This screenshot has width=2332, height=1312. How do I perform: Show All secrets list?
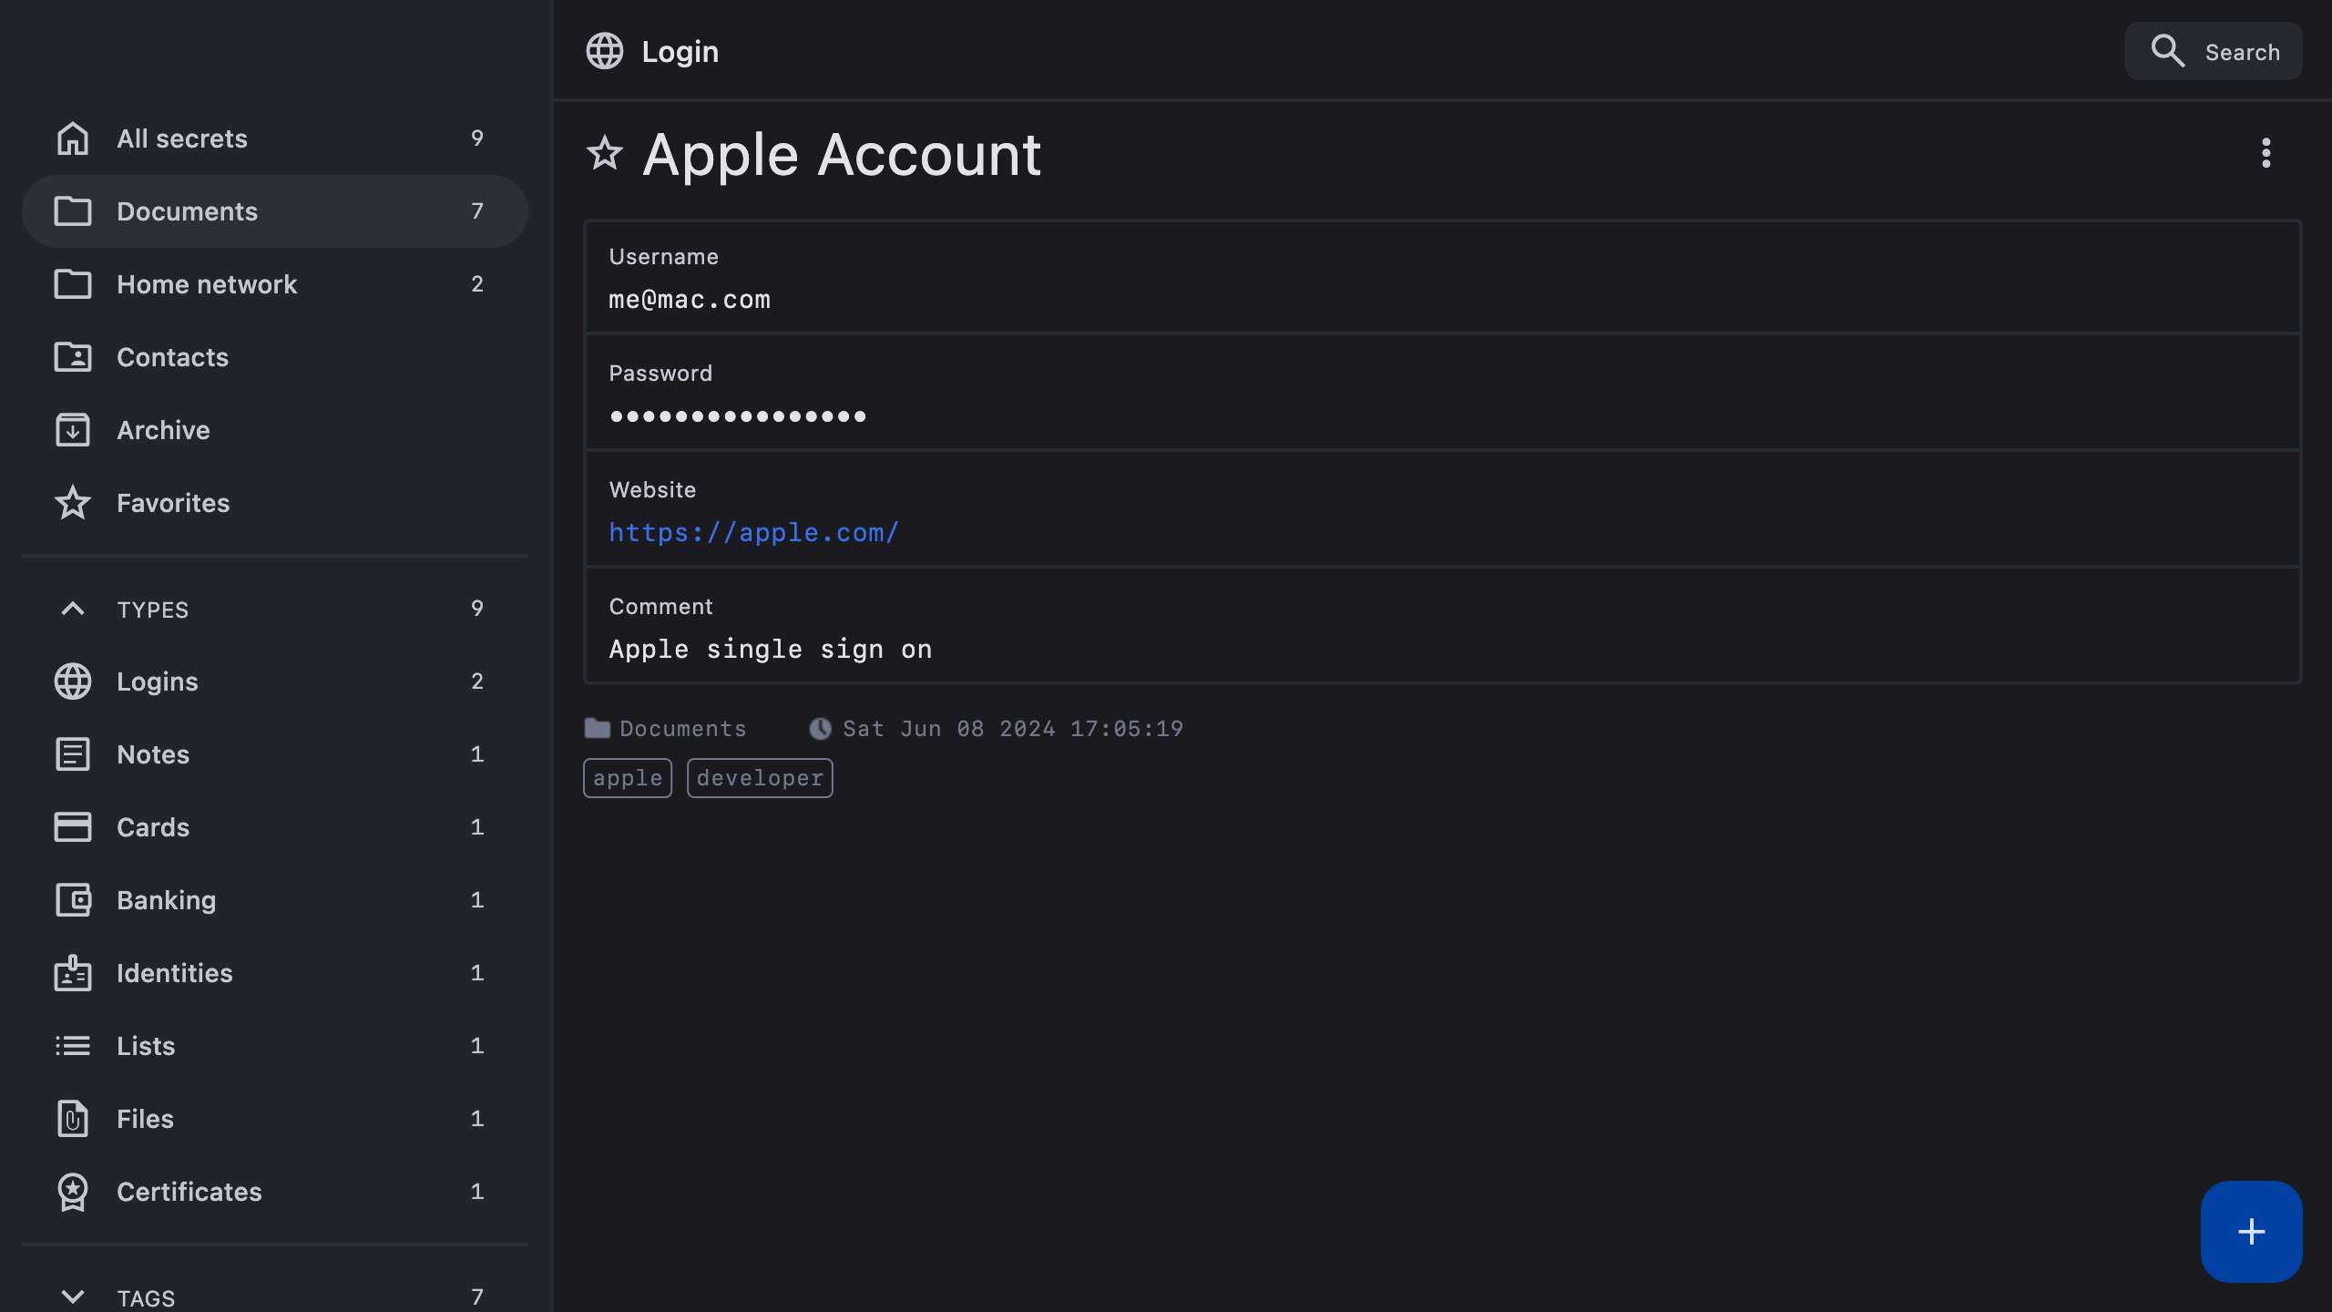182,138
